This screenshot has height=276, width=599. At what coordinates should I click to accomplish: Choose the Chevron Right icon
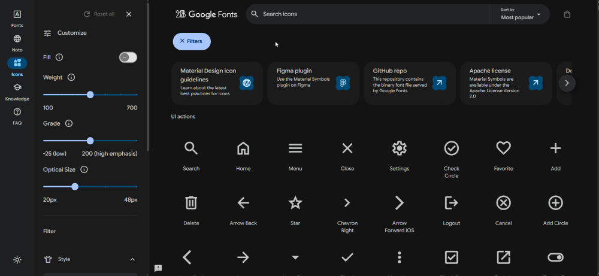(347, 203)
